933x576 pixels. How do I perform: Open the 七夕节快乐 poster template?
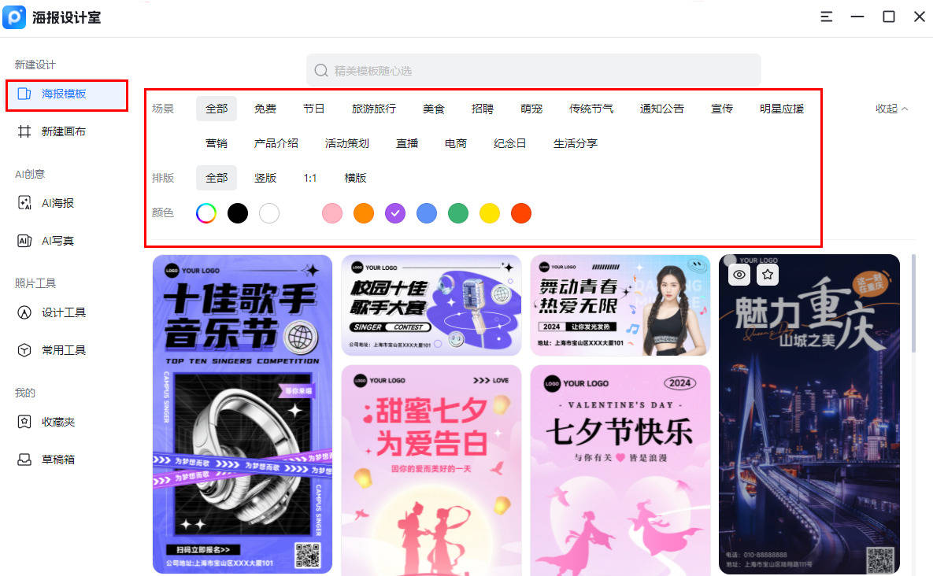click(620, 471)
